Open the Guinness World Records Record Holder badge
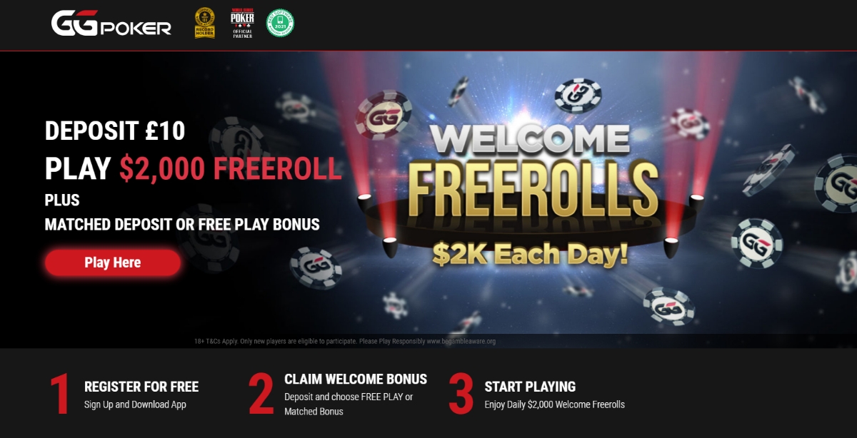 (x=205, y=24)
